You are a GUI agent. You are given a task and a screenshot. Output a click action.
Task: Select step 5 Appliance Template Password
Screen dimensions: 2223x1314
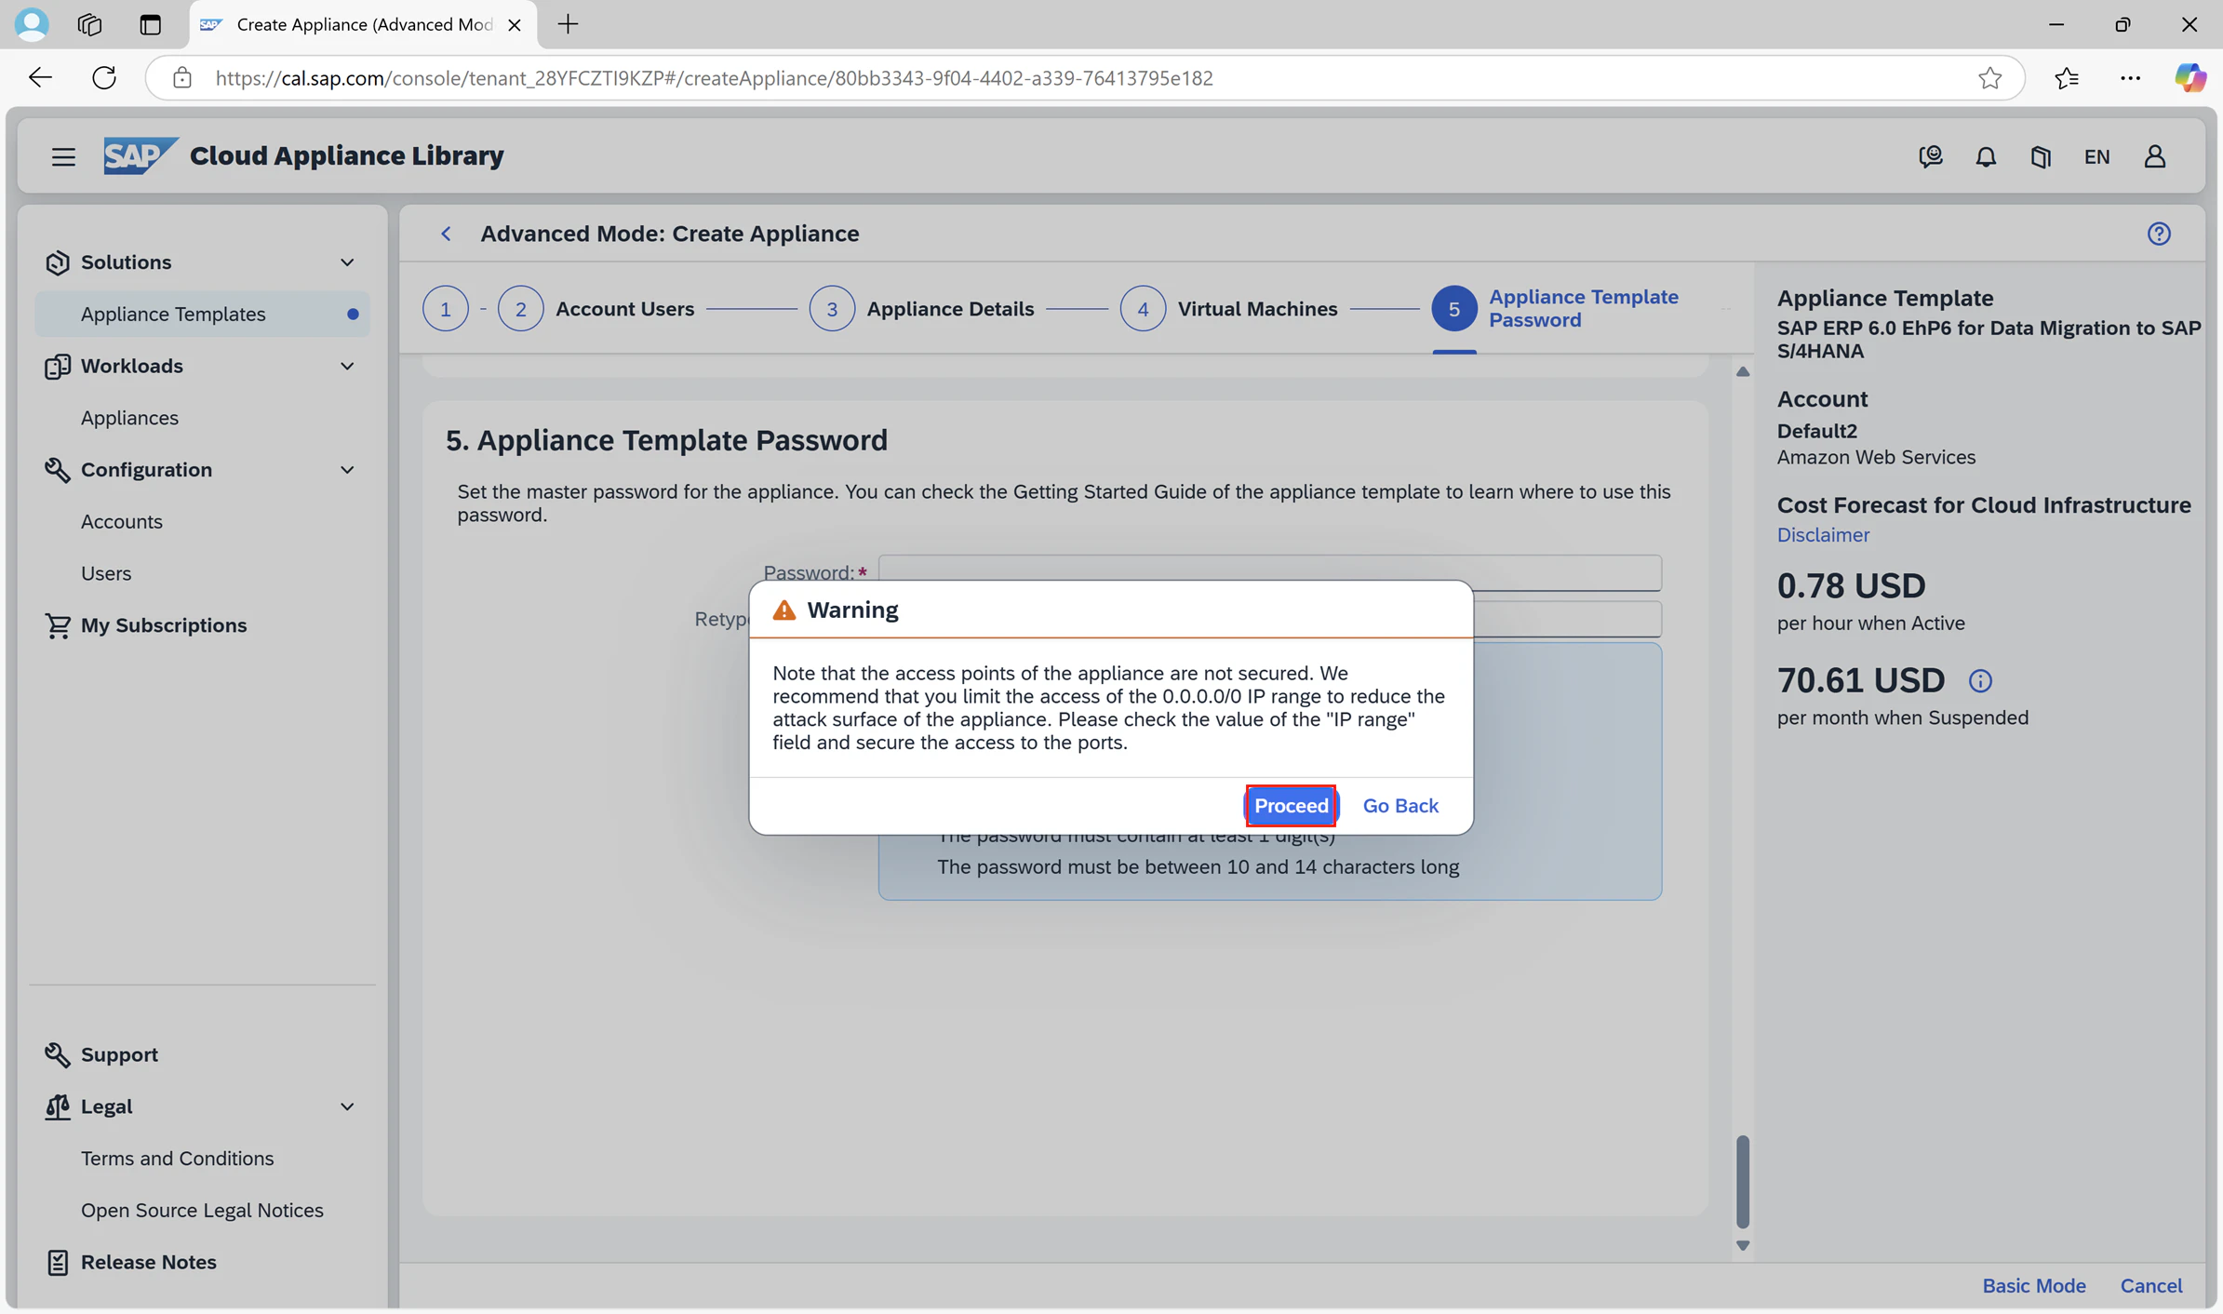(1556, 309)
